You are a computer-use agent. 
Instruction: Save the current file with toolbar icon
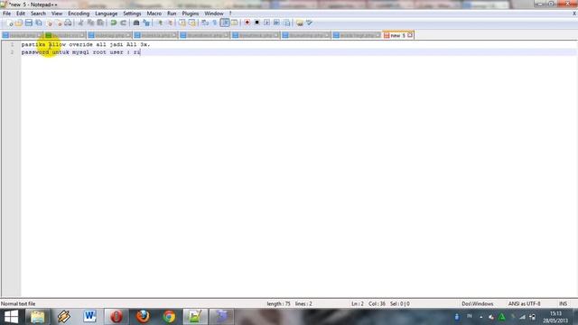point(28,23)
